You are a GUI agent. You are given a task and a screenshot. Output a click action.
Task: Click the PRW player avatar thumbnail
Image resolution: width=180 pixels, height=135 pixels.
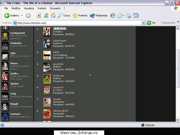(47, 55)
